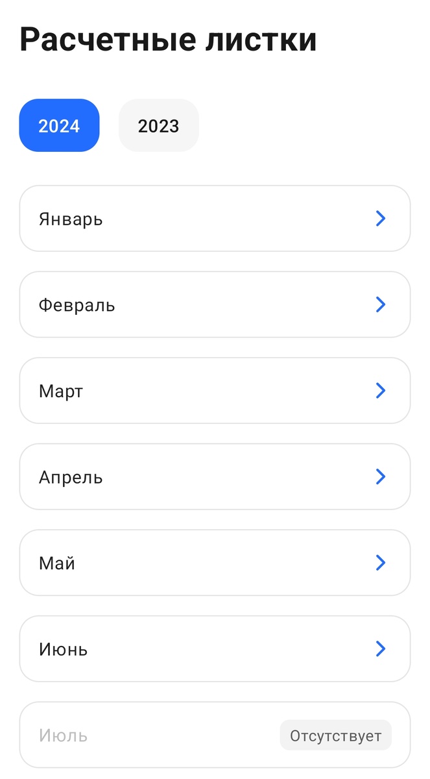
Task: Open the January payslip chevron arrow
Action: 381,218
